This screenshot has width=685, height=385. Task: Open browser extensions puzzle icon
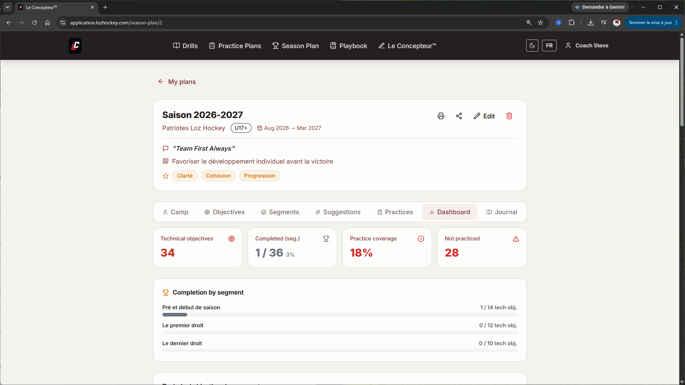[x=571, y=23]
